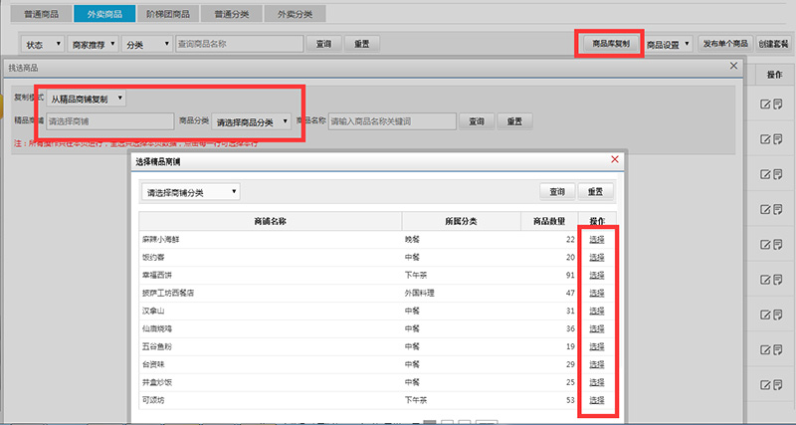796x425 pixels.
Task: Click the 请选择商铺 shop field
Action: pos(110,121)
